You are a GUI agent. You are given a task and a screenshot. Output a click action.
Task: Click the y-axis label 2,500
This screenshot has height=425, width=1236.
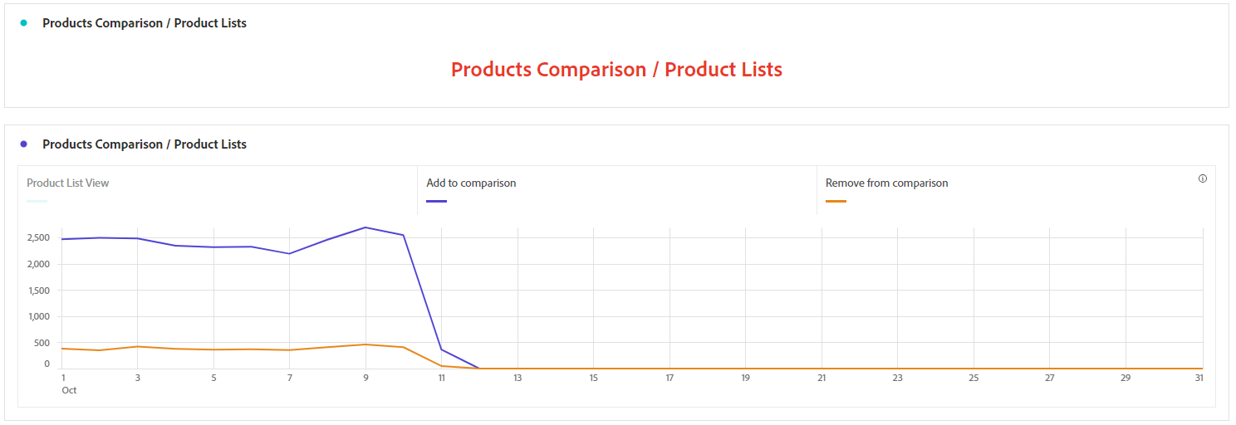click(38, 237)
